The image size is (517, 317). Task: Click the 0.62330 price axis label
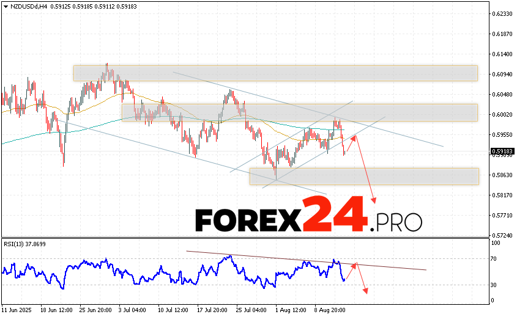502,13
